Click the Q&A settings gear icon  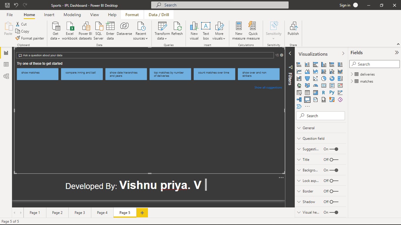[x=282, y=55]
